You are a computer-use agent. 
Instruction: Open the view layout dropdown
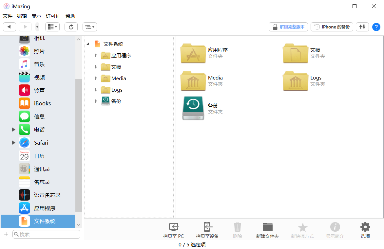[52, 27]
